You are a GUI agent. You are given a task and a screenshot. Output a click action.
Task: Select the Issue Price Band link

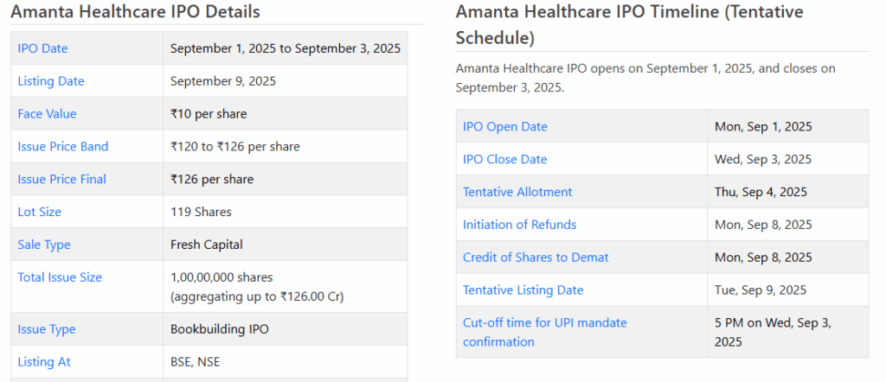point(63,147)
